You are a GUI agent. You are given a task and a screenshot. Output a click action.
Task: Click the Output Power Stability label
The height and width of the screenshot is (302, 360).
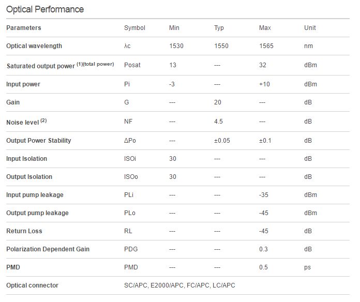tap(39, 141)
